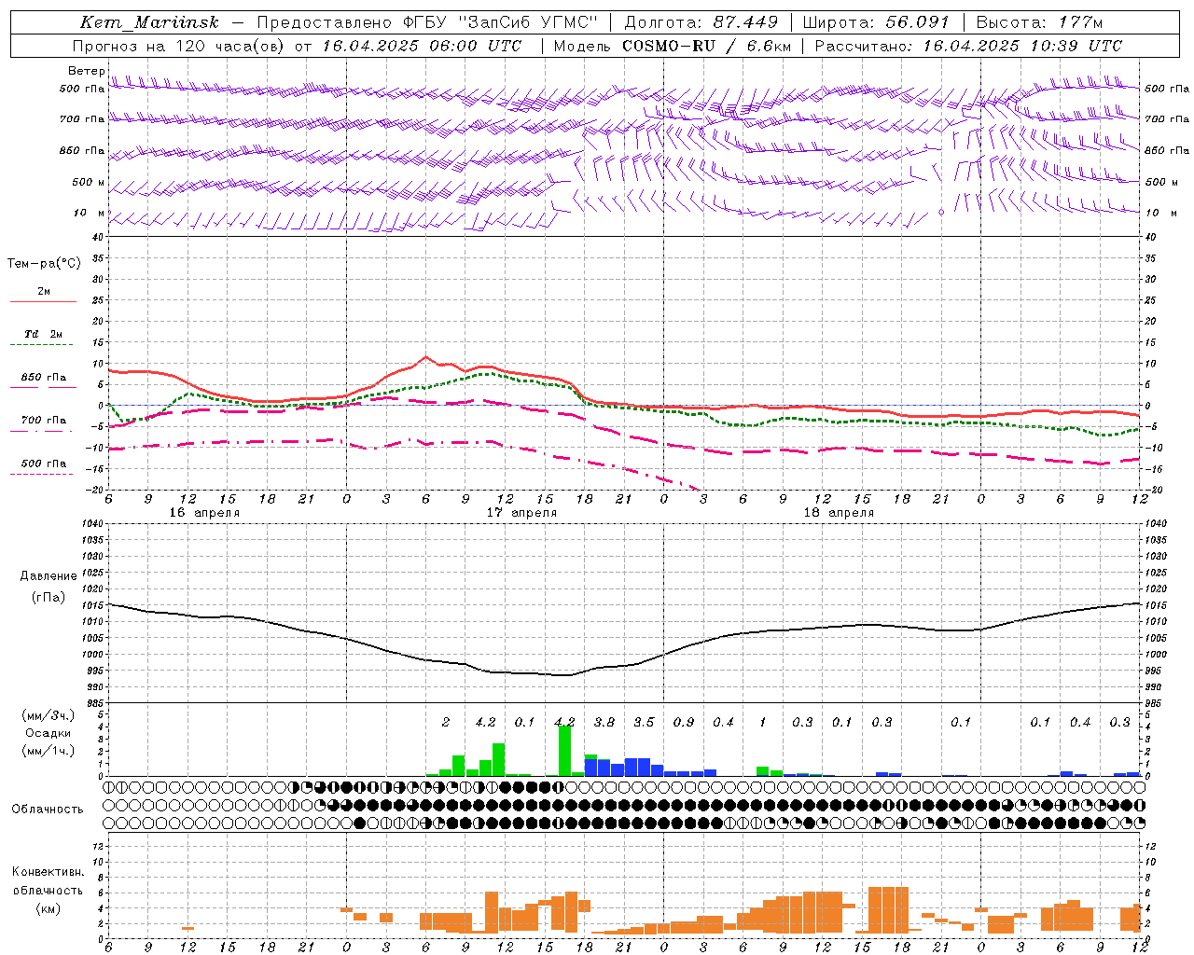Image resolution: width=1194 pixels, height=955 pixels.
Task: Select the "Высота: 177м" elevation text
Action: pyautogui.click(x=1038, y=22)
